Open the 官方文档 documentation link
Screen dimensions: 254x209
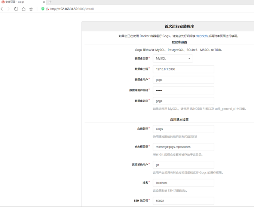(202, 36)
